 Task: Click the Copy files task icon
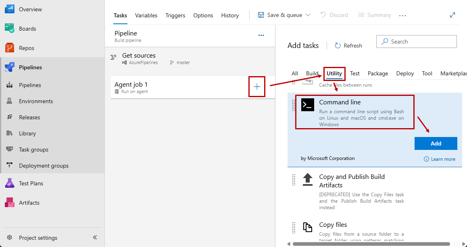(308, 227)
